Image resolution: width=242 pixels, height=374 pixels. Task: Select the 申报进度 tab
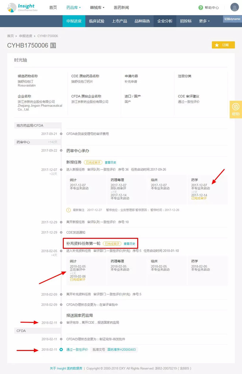[74, 21]
